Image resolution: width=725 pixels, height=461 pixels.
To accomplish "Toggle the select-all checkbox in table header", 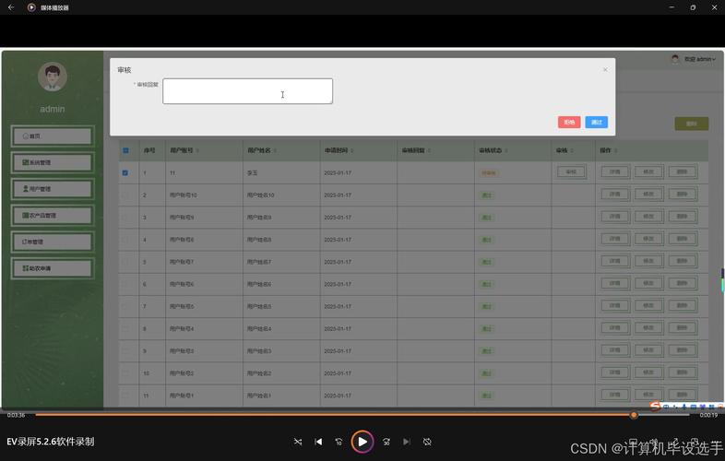I will pos(125,150).
